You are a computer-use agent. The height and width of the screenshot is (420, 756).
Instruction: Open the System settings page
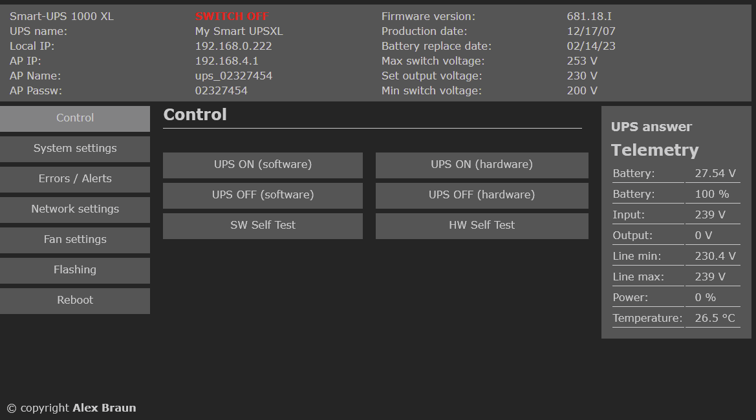[x=75, y=149]
